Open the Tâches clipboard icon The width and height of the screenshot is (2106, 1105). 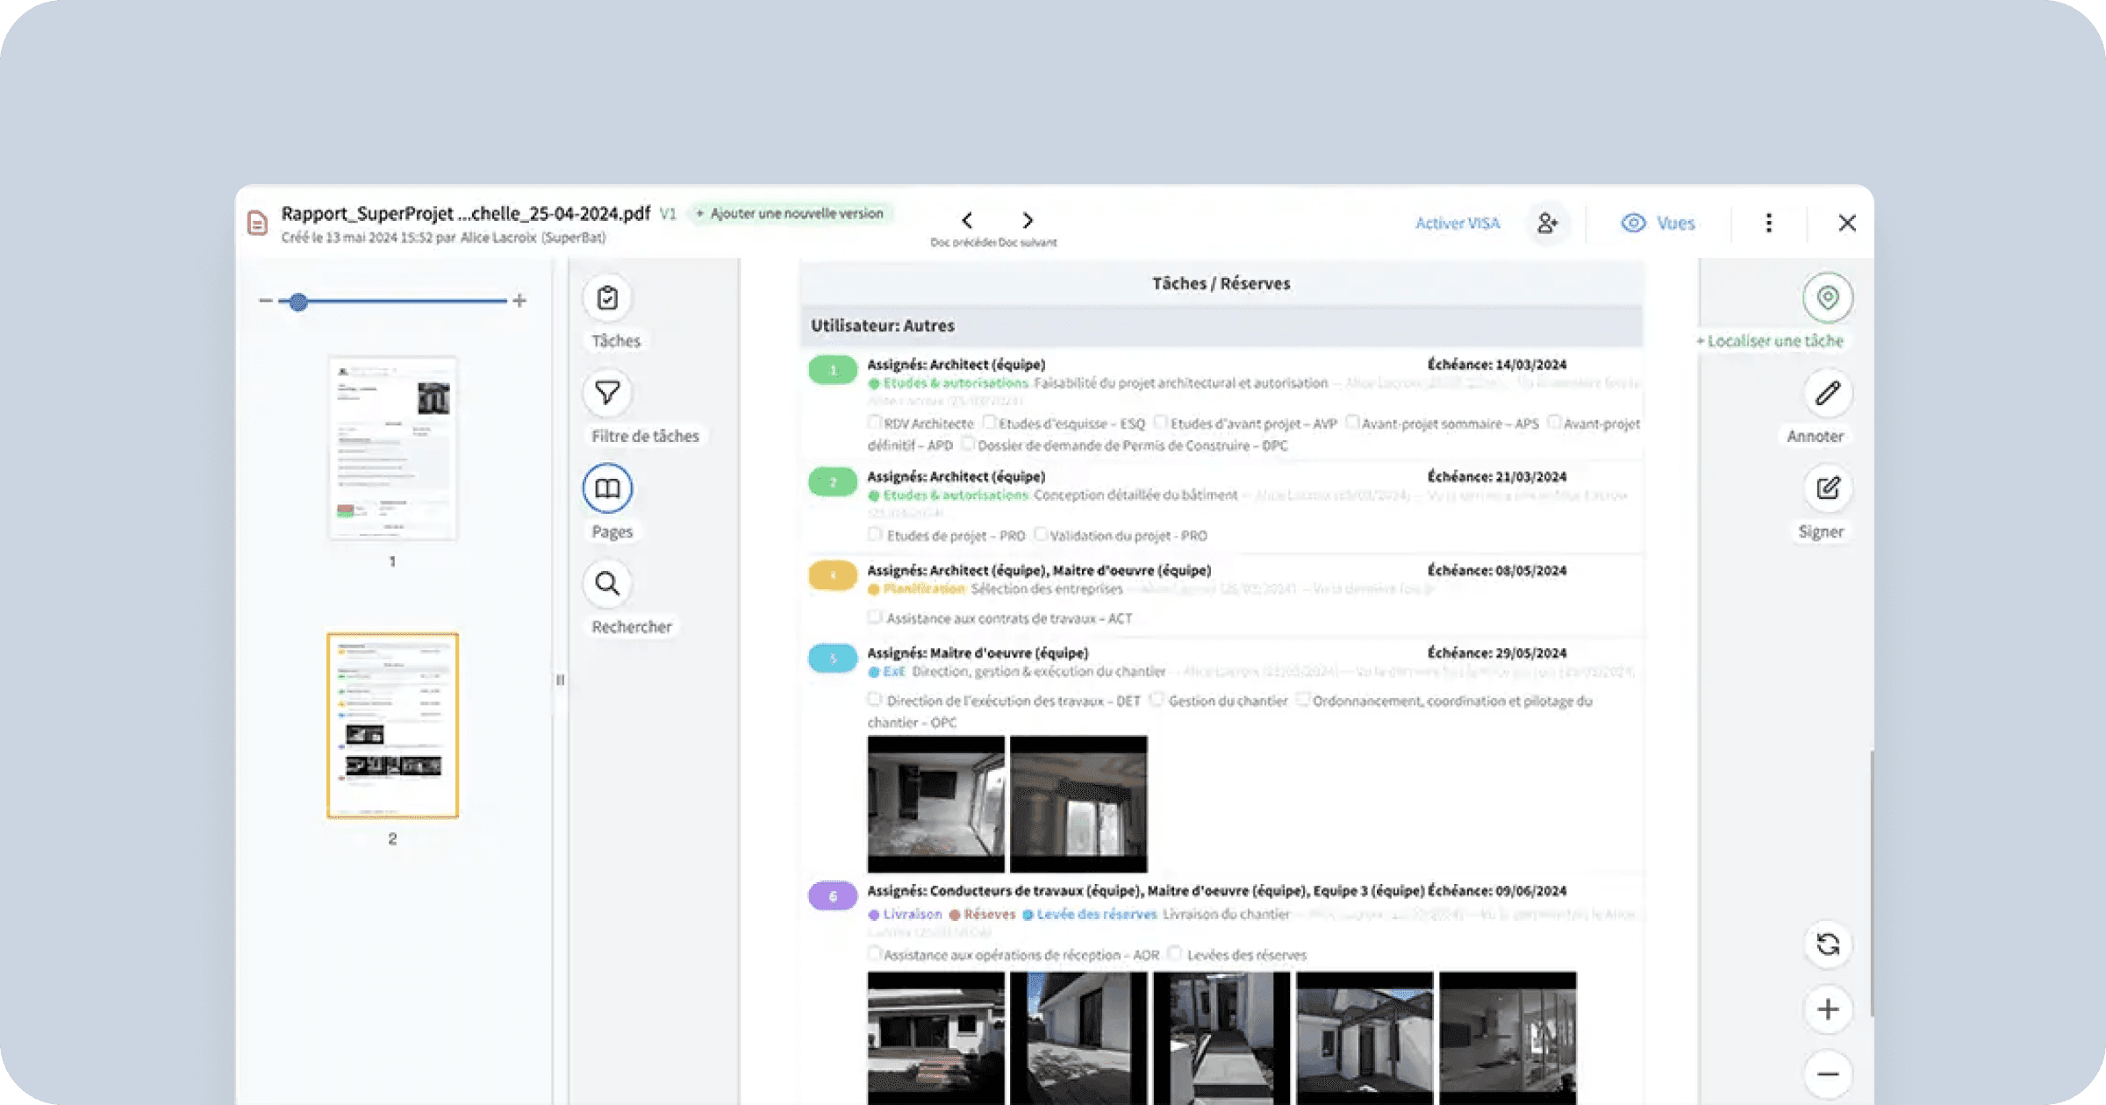(607, 298)
